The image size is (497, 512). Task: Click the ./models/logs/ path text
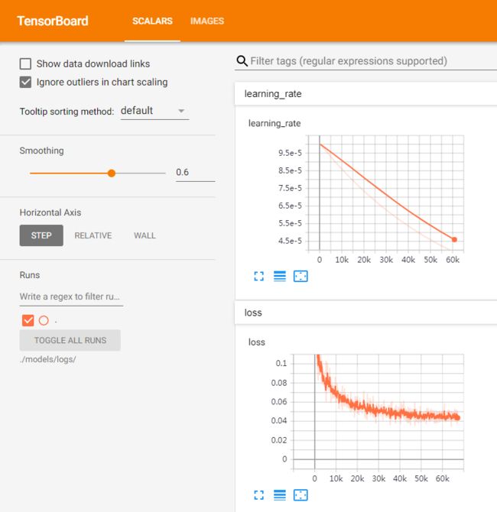(47, 359)
